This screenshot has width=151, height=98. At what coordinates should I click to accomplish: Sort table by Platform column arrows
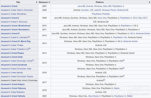click(x=149, y=2)
